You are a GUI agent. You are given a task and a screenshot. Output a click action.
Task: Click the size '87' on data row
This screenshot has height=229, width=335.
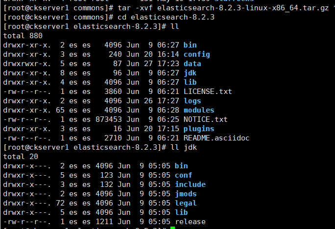tap(117, 64)
